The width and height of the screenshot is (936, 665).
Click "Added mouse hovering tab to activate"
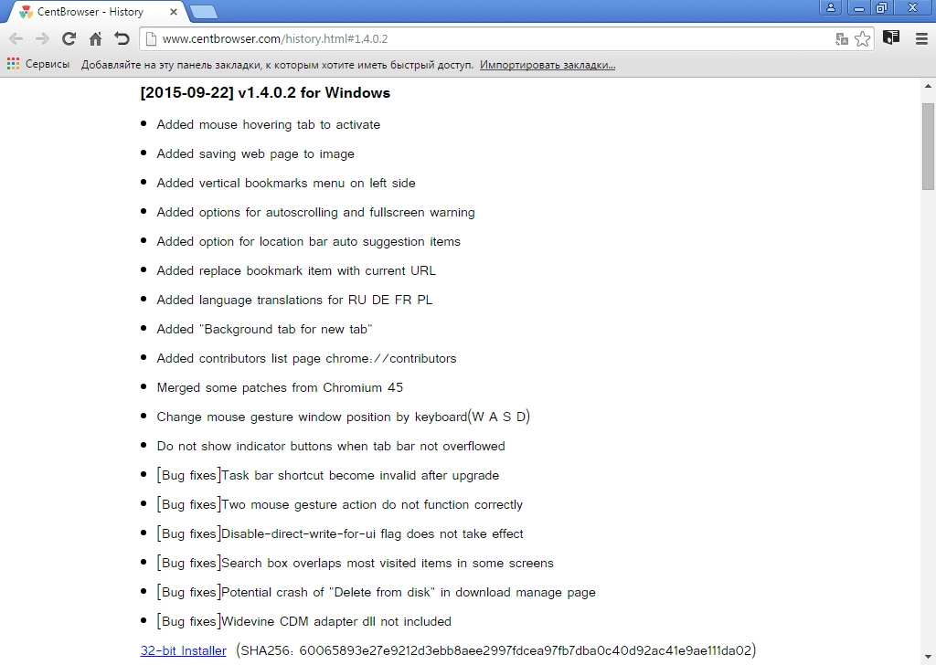point(269,124)
